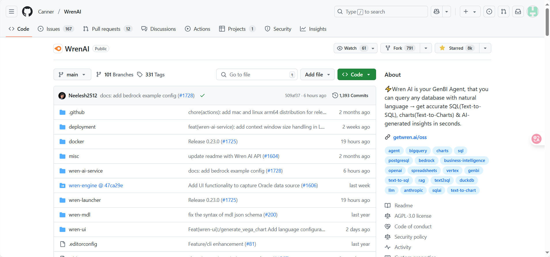This screenshot has width=550, height=257.
Task: Click the Canner owner link
Action: coord(46,11)
